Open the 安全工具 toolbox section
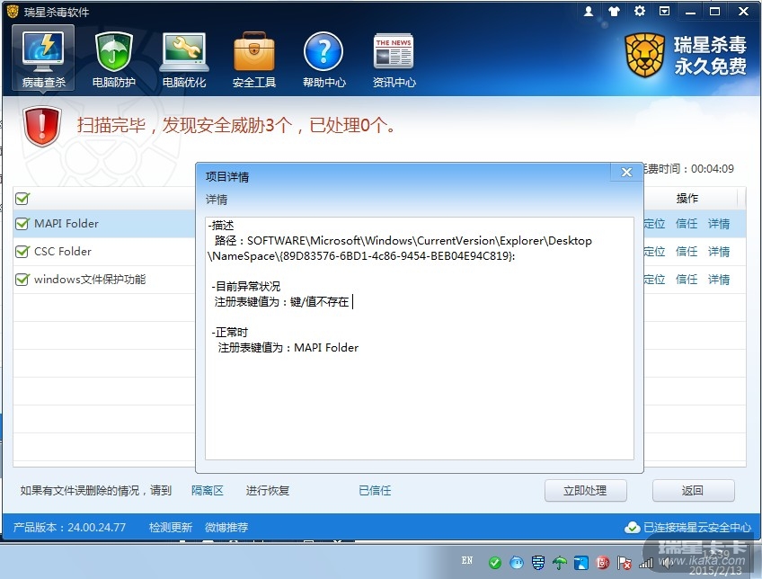Screen dimensions: 762x579 [253, 58]
